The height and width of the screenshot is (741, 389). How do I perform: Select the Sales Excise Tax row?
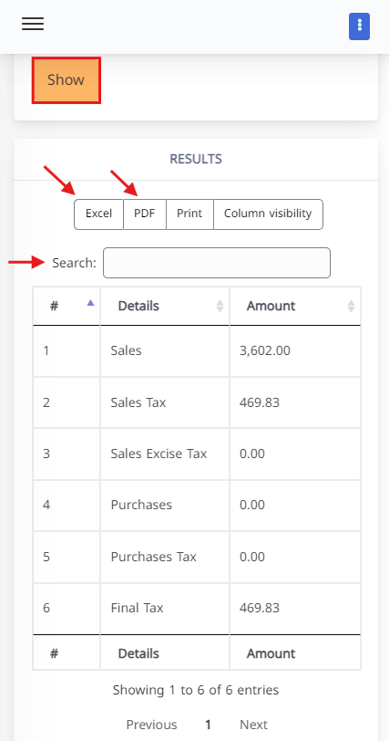(197, 454)
